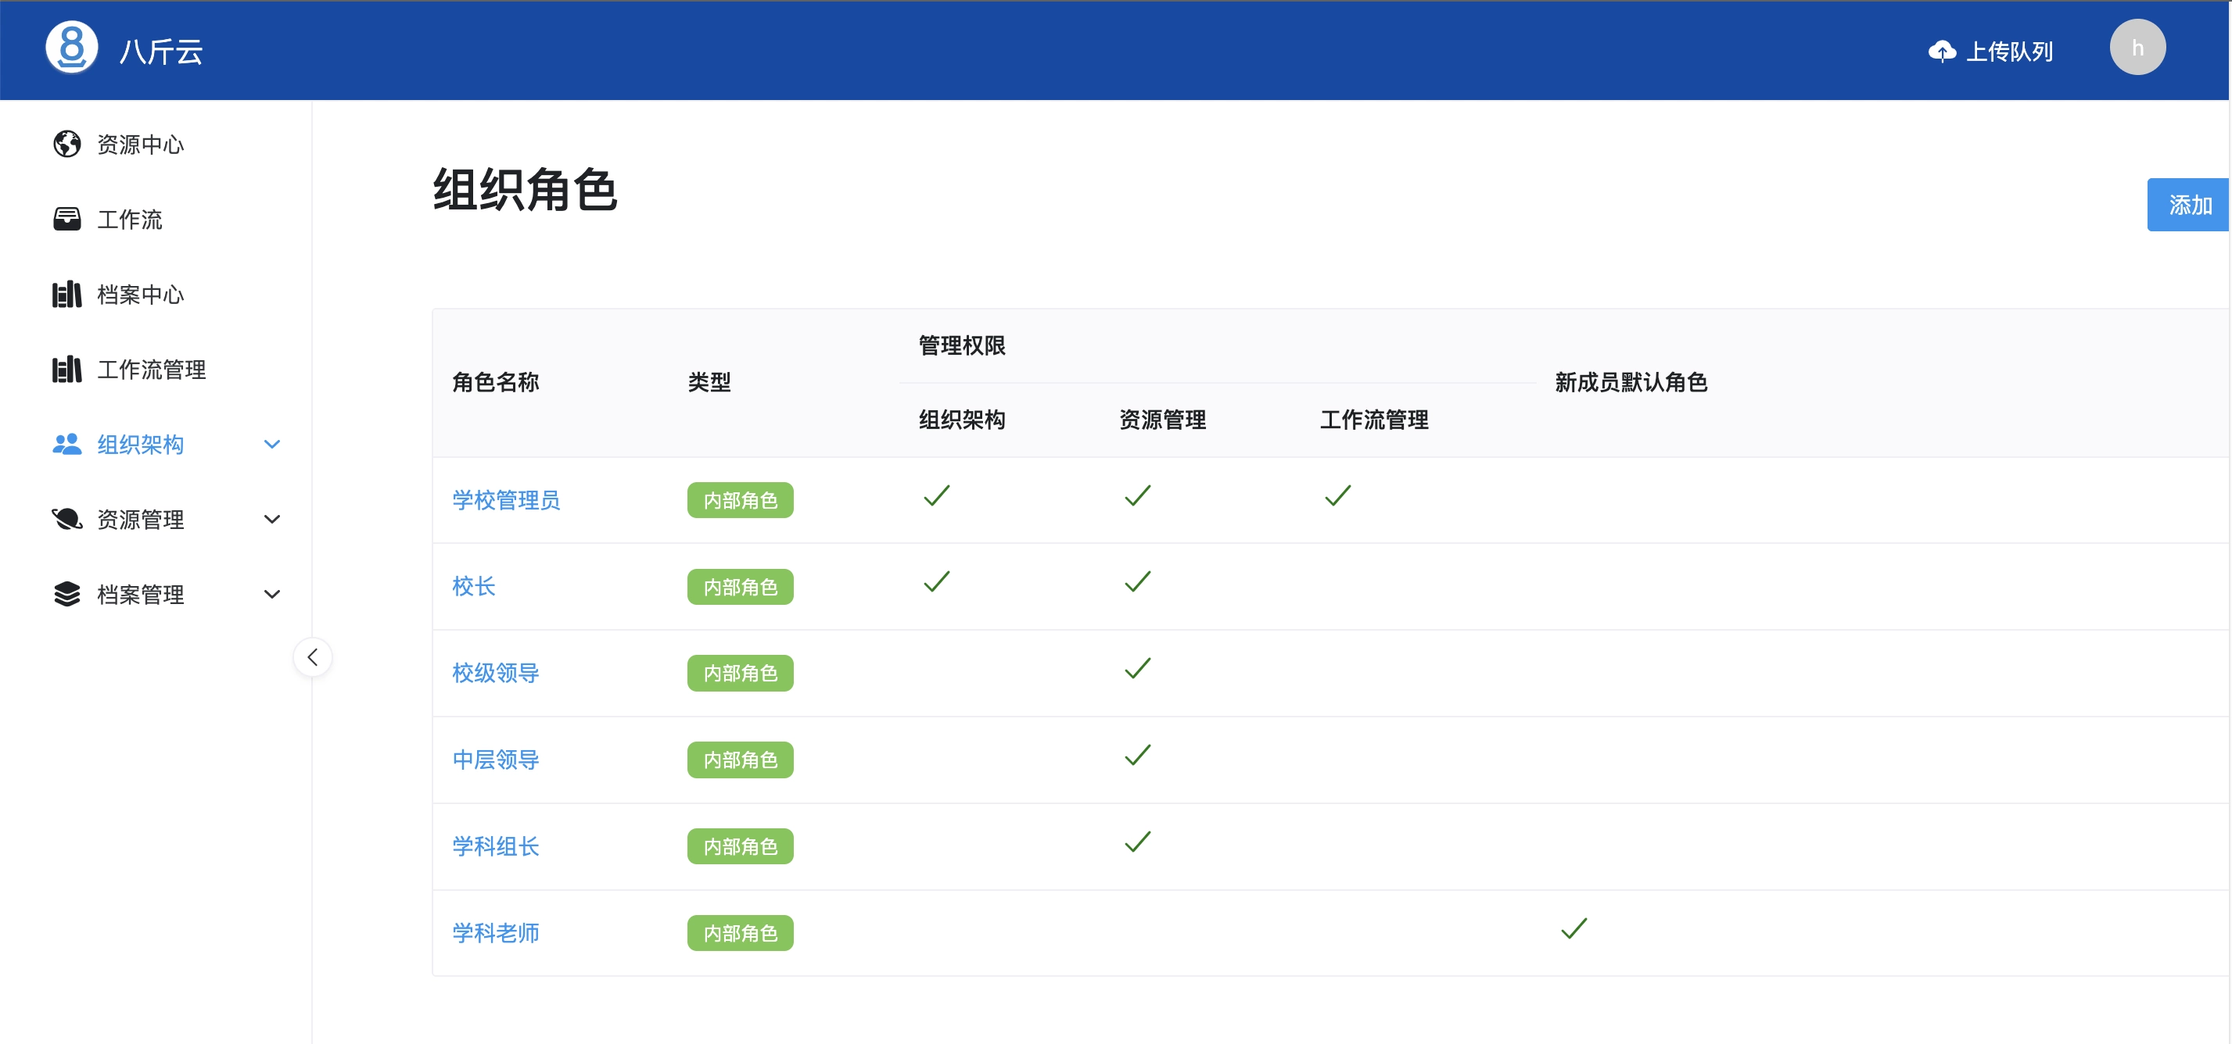Click the inbox icon for 工作流
Image resolution: width=2232 pixels, height=1044 pixels.
point(66,219)
